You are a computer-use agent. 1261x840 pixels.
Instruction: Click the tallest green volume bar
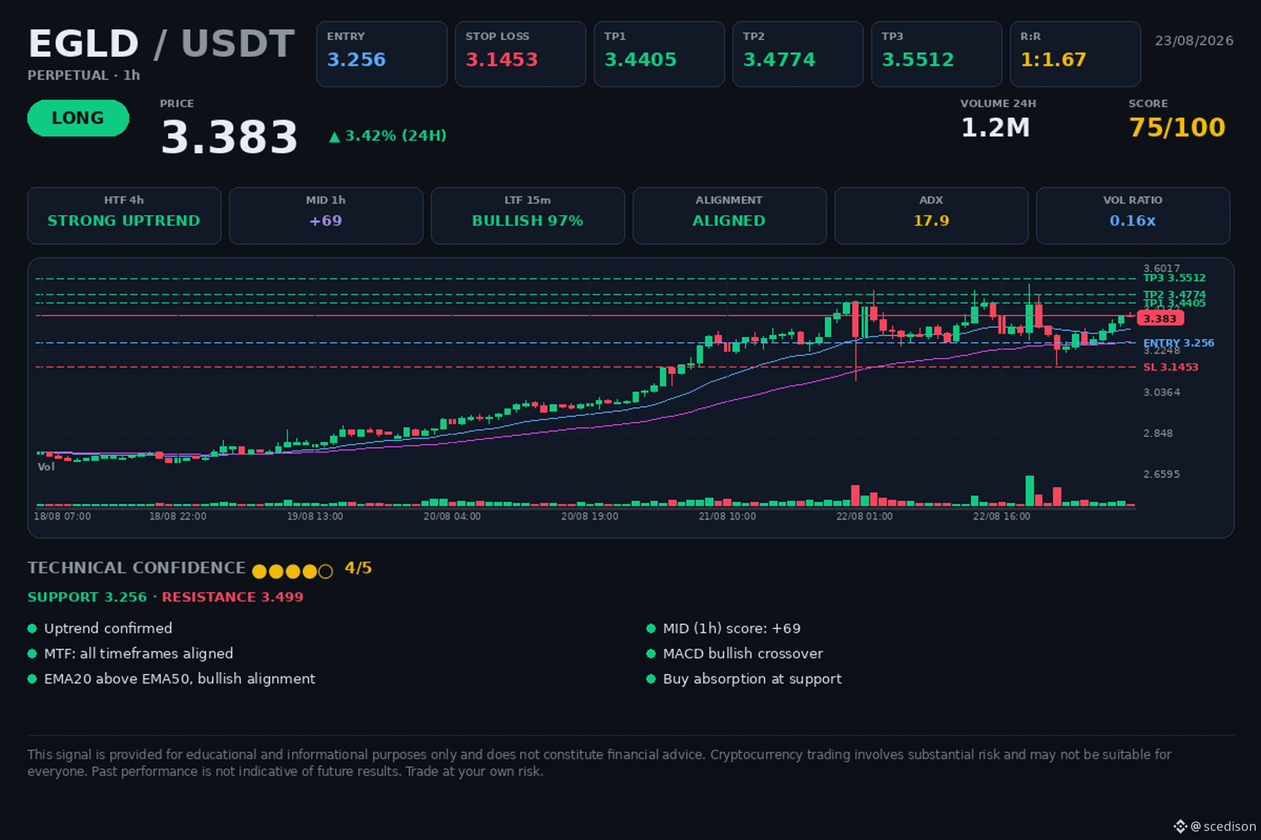(x=1030, y=491)
